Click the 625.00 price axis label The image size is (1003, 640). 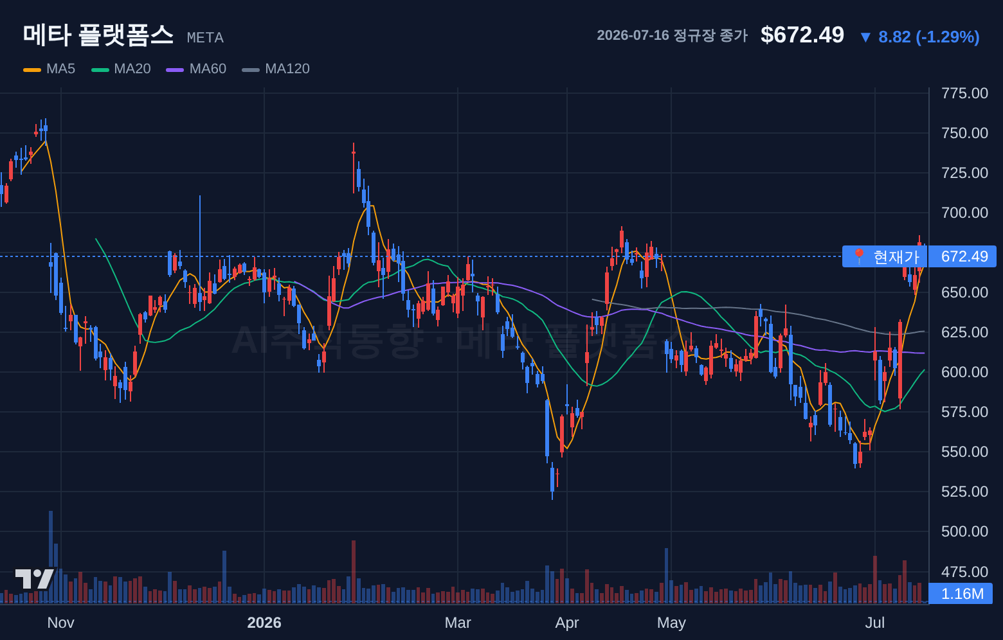(x=964, y=332)
